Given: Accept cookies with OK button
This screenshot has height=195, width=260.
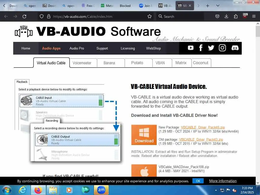Looking at the screenshot, I should [198, 181].
